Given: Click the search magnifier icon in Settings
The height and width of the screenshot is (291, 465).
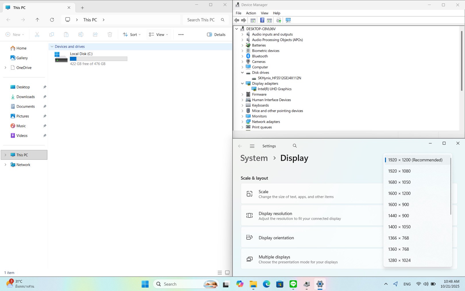Looking at the screenshot, I should pos(295,146).
